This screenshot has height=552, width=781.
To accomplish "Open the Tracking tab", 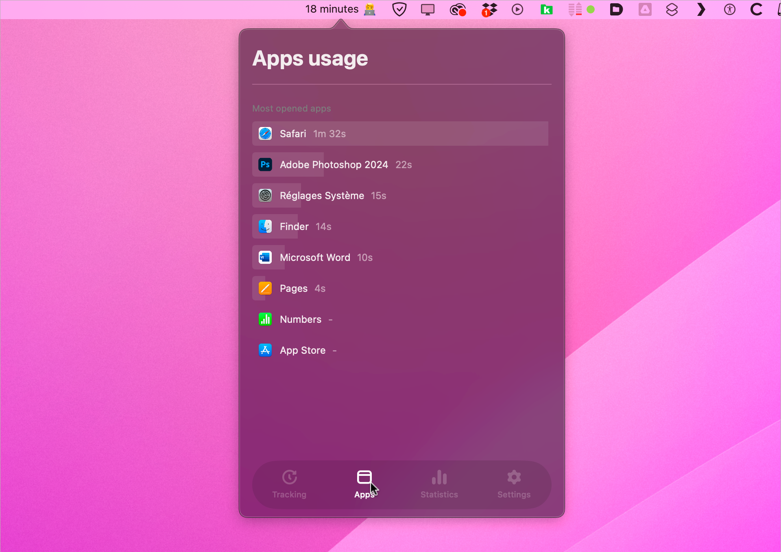I will [x=289, y=484].
